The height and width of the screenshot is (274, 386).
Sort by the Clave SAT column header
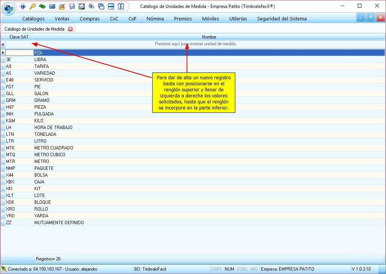pos(19,37)
